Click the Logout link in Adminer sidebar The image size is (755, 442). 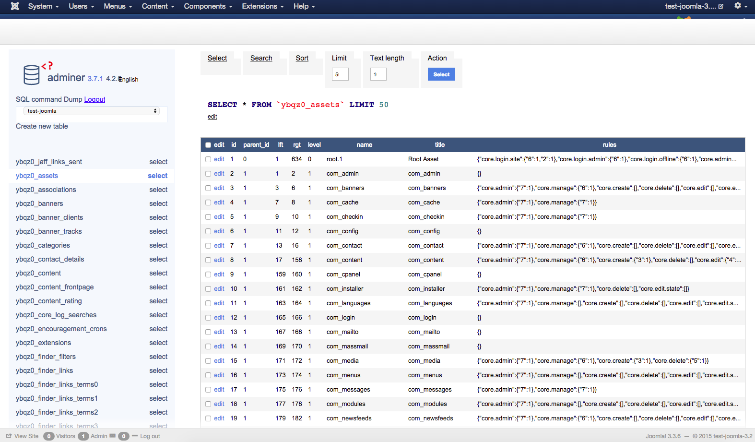pyautogui.click(x=94, y=99)
